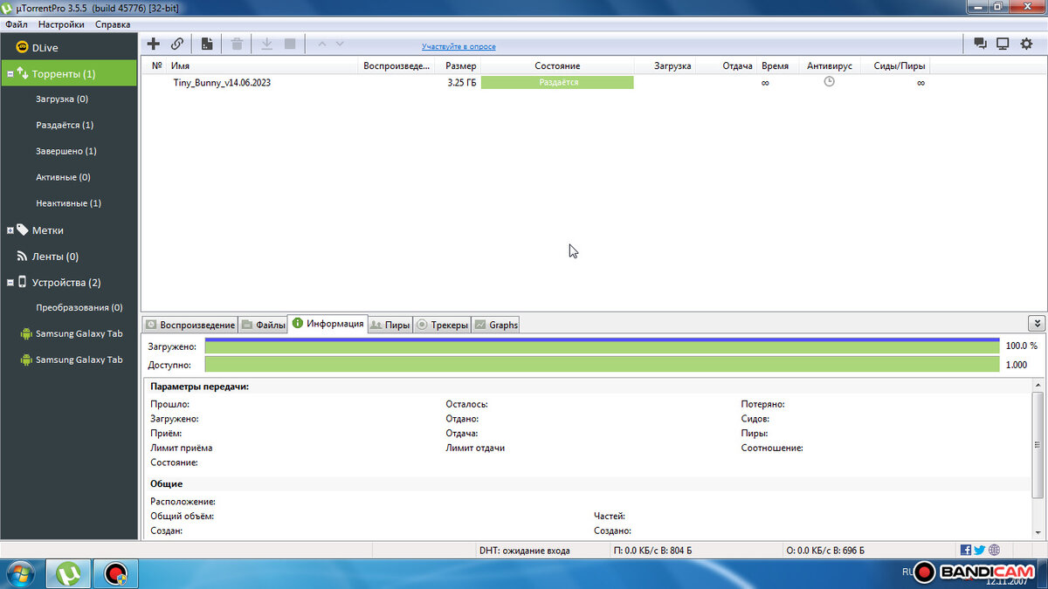This screenshot has height=589, width=1048.
Task: Switch to Graphs tab
Action: point(495,325)
